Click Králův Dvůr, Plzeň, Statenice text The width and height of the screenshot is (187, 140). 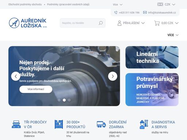click(x=34, y=134)
